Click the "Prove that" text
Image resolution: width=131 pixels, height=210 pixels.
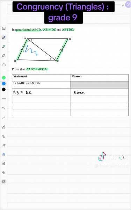18,69
